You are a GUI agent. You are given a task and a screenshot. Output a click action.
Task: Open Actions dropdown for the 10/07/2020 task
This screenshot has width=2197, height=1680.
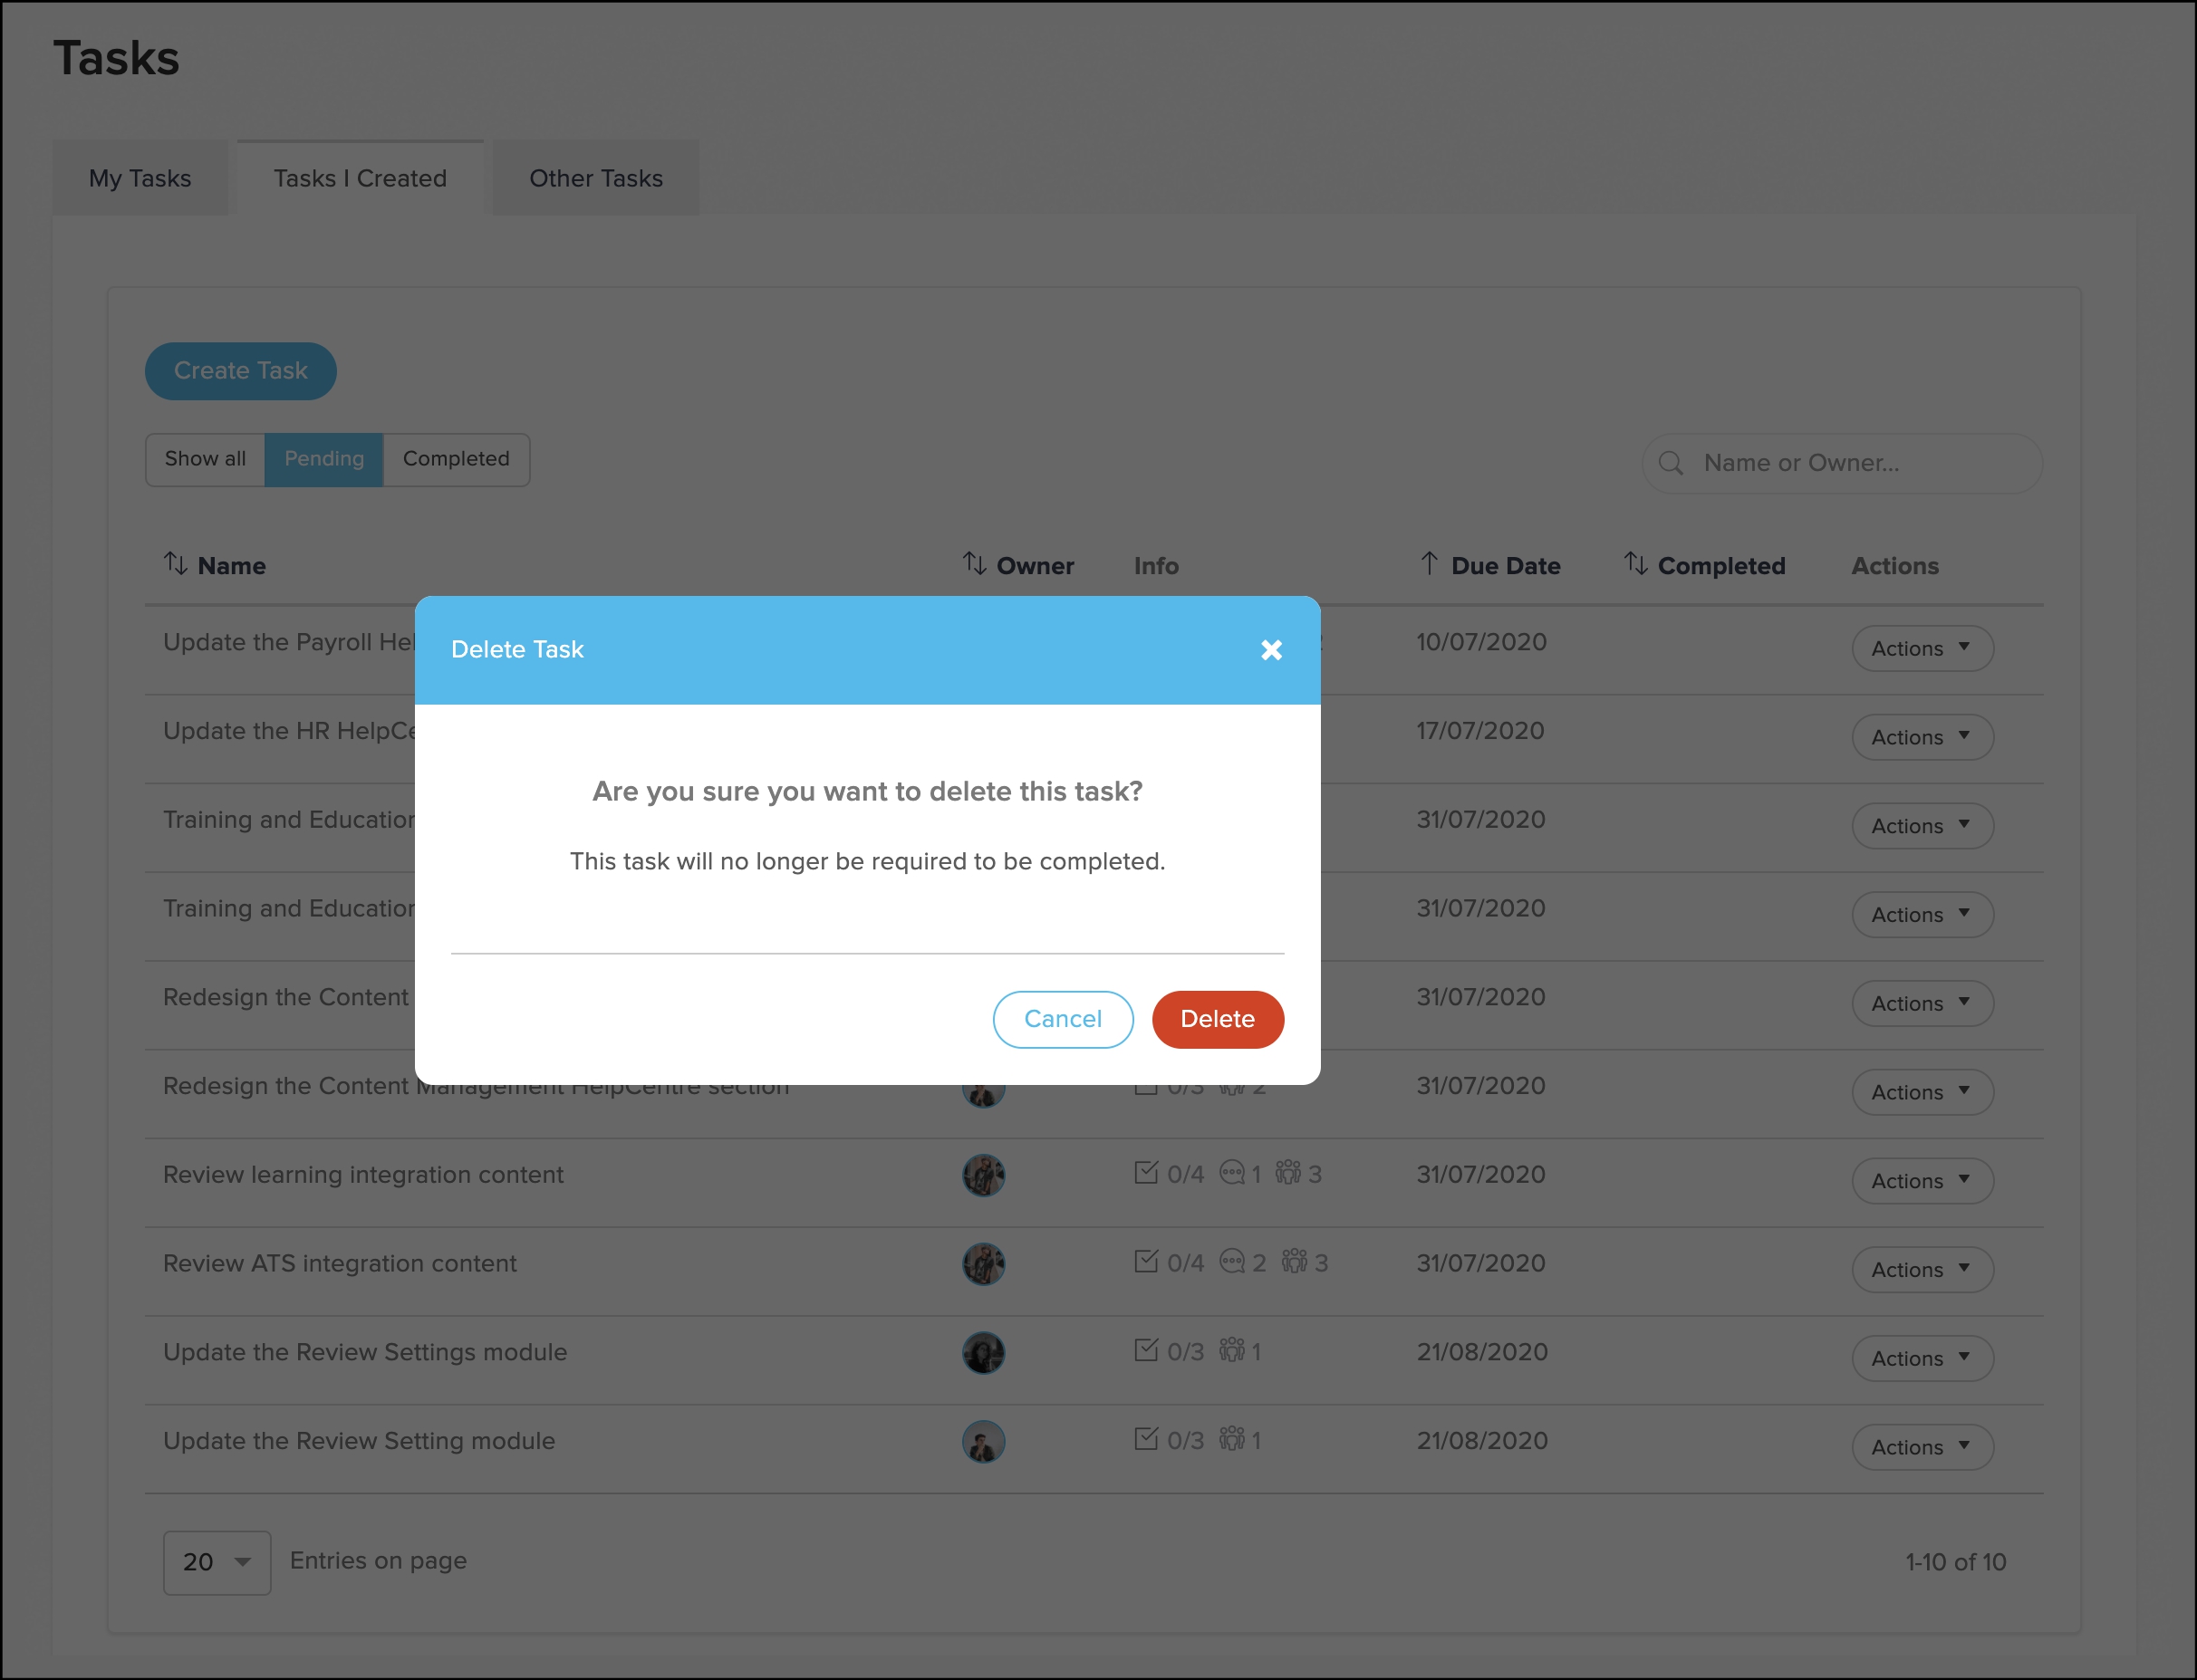pyautogui.click(x=1922, y=649)
